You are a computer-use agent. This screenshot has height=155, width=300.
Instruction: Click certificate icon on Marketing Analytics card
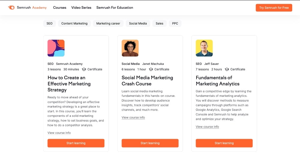(227, 69)
